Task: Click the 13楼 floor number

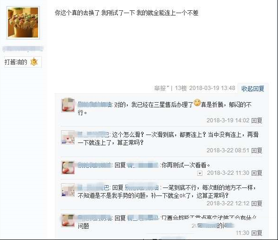Action: tap(181, 88)
